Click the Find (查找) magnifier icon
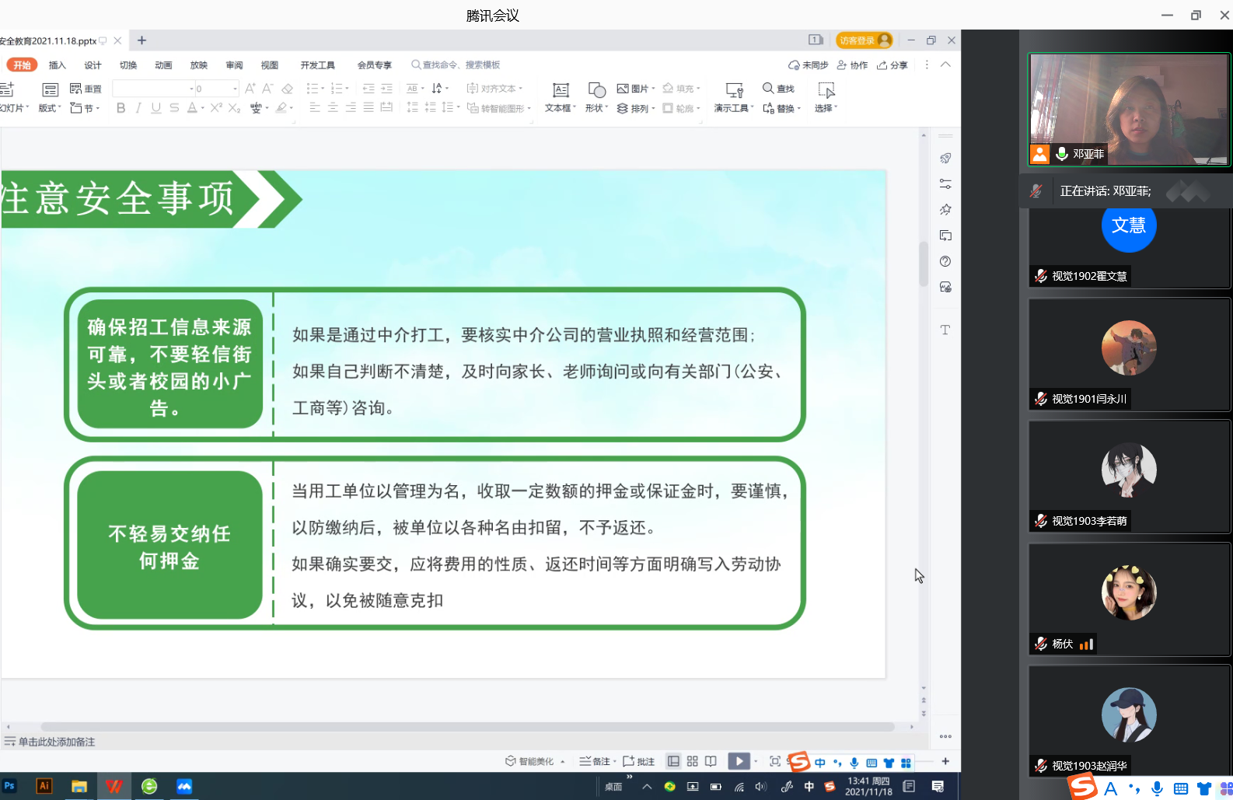The width and height of the screenshot is (1233, 800). click(x=768, y=89)
